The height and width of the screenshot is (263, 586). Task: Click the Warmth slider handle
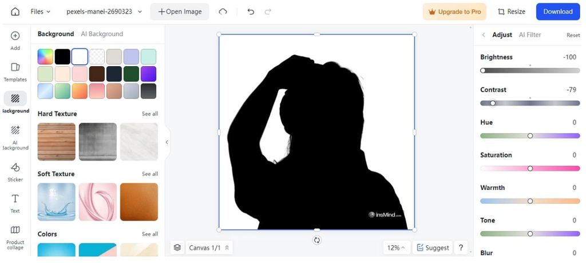[x=530, y=201]
